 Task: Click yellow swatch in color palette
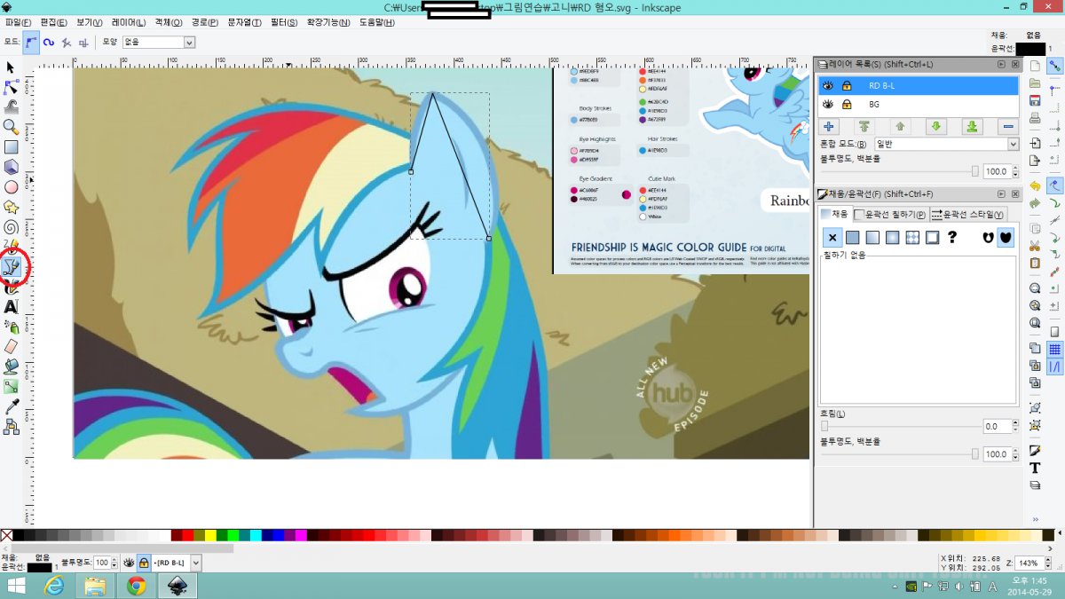(210, 535)
